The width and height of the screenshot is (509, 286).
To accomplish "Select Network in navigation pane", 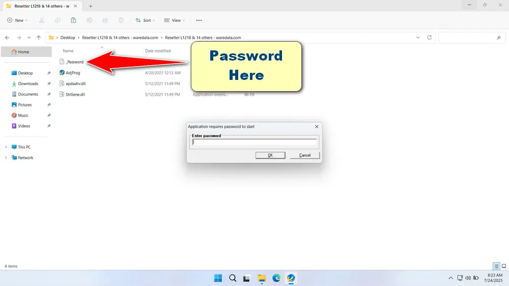I will tap(25, 158).
